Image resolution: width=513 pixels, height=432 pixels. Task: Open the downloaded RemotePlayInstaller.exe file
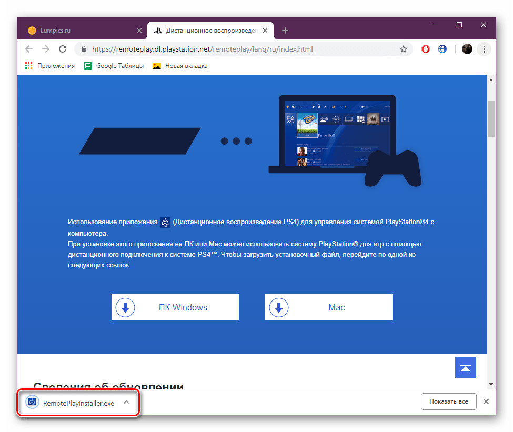pyautogui.click(x=71, y=403)
